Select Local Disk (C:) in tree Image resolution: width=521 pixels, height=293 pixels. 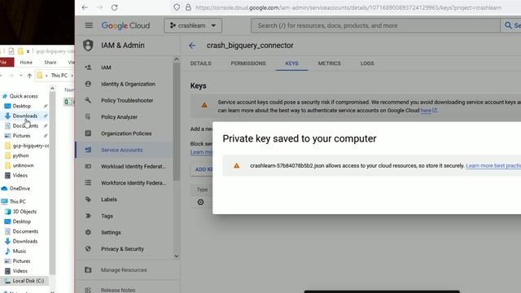point(28,281)
